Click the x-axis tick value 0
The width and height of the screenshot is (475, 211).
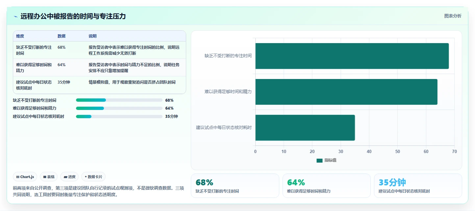[x=255, y=151]
